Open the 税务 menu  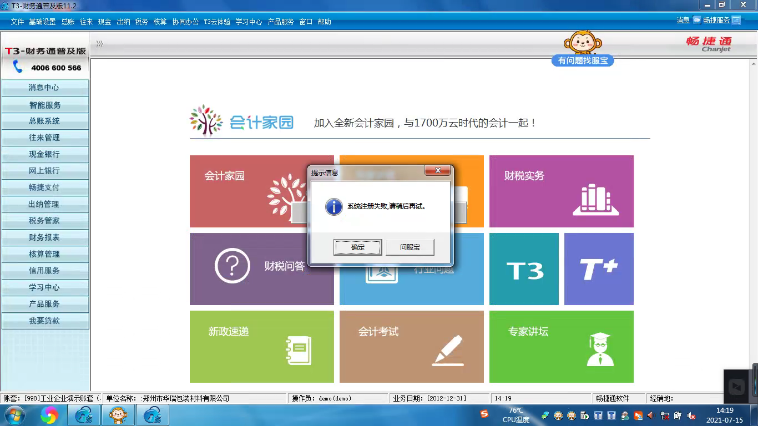coord(142,22)
